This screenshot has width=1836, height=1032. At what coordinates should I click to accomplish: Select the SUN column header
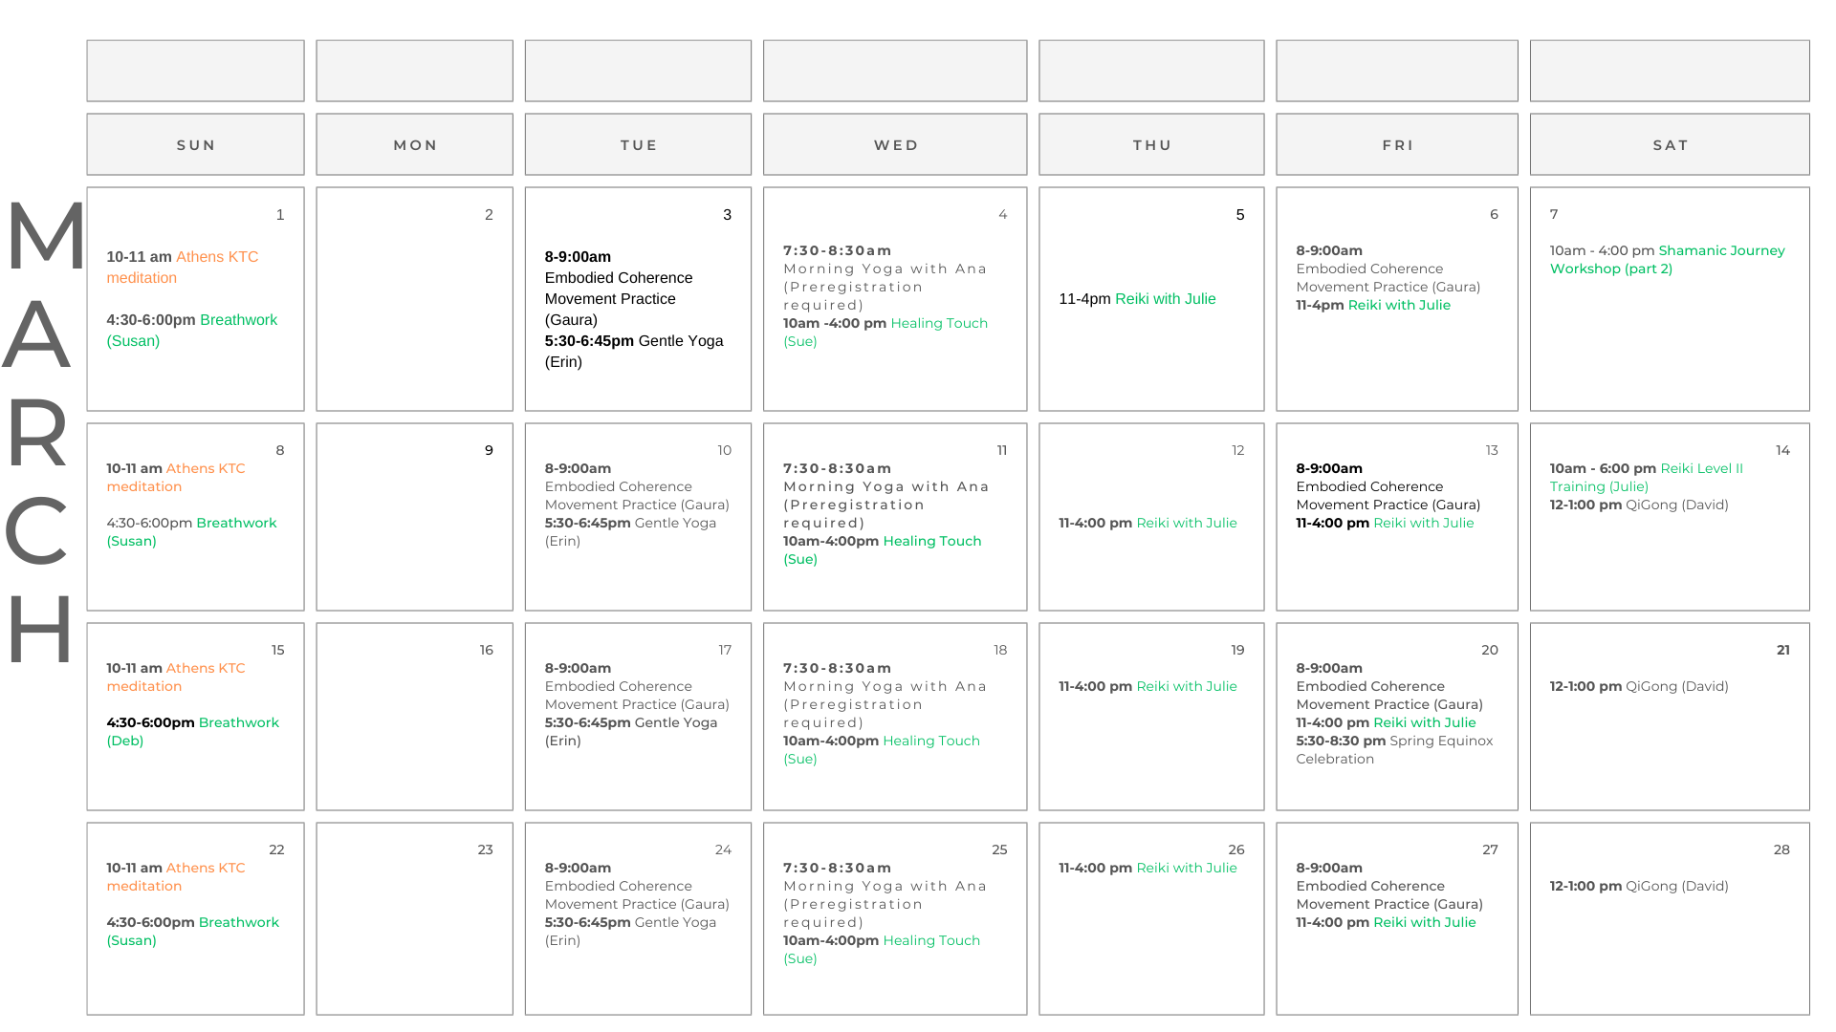195,145
